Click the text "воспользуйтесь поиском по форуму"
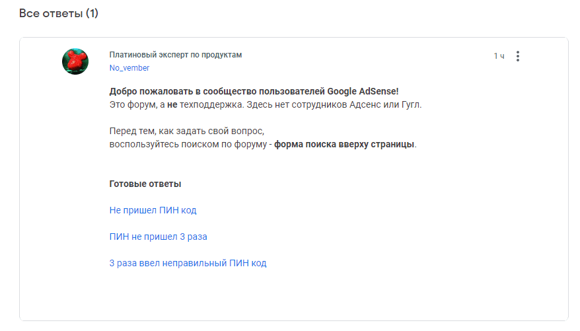Screen dimensions: 580x331 pos(187,144)
